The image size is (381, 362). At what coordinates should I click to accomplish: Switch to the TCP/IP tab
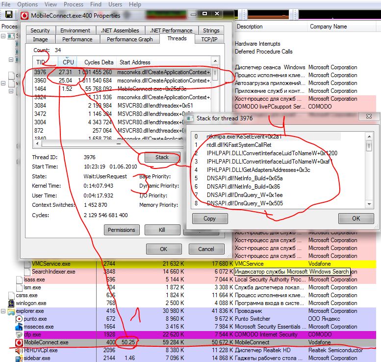209,39
